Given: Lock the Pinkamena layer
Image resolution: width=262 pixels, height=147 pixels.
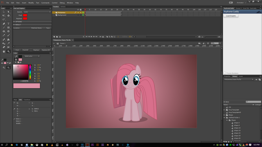Looking at the screenshot, I should 81,13.
